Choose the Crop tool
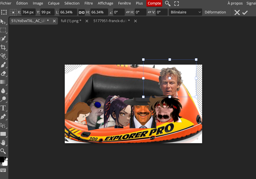Image resolution: width=256 pixels, height=179 pixels. coord(3,47)
